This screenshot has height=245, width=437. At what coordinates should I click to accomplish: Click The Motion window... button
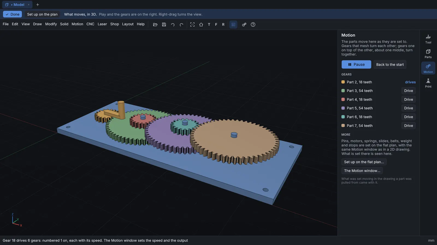click(362, 171)
